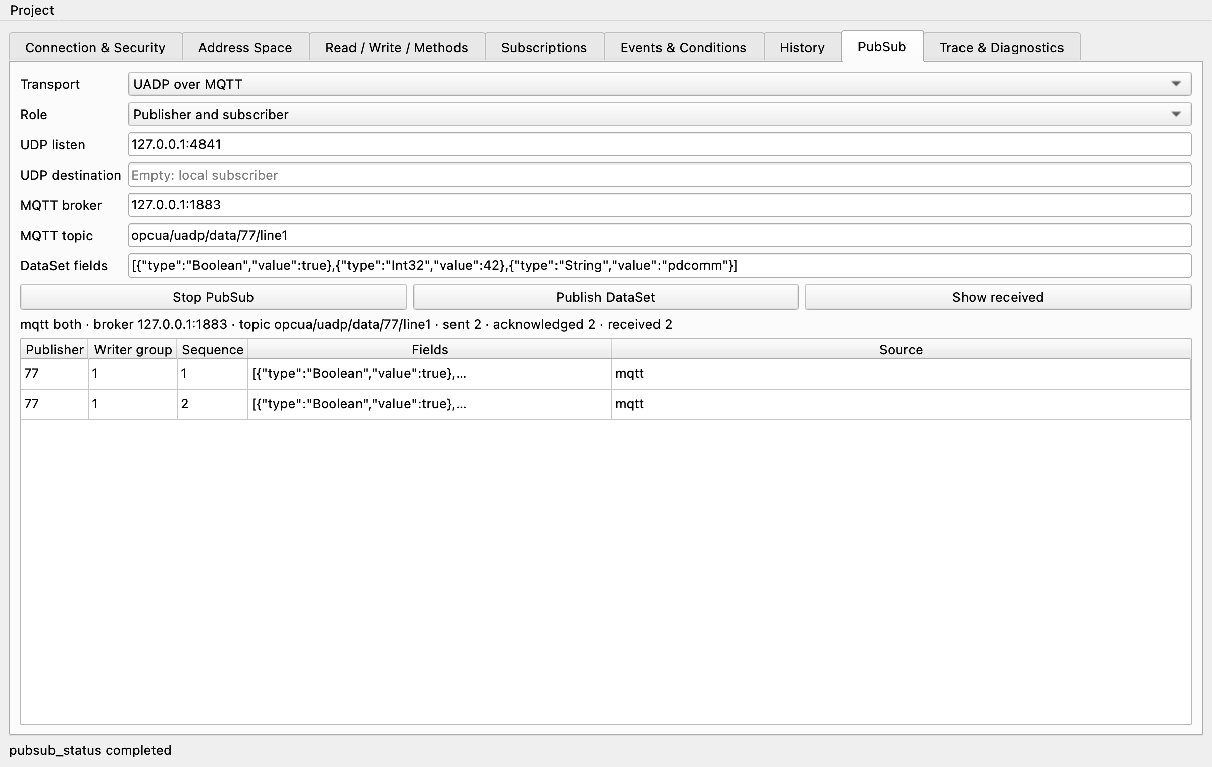1212x767 pixels.
Task: Click the Fields column header
Action: click(x=430, y=349)
